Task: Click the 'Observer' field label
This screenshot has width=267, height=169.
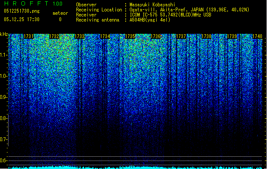Action: [x=86, y=5]
